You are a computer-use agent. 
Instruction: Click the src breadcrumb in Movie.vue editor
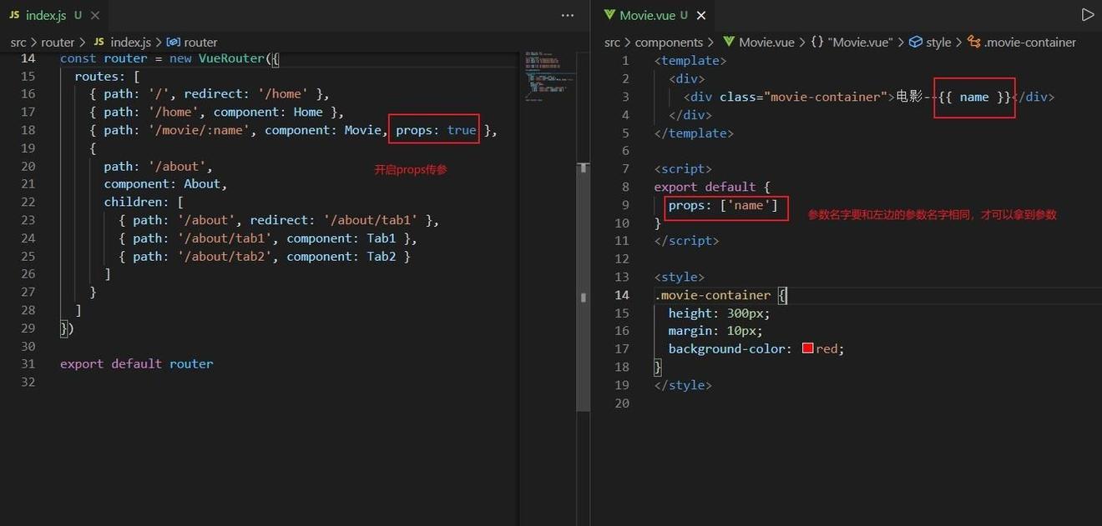(x=612, y=42)
